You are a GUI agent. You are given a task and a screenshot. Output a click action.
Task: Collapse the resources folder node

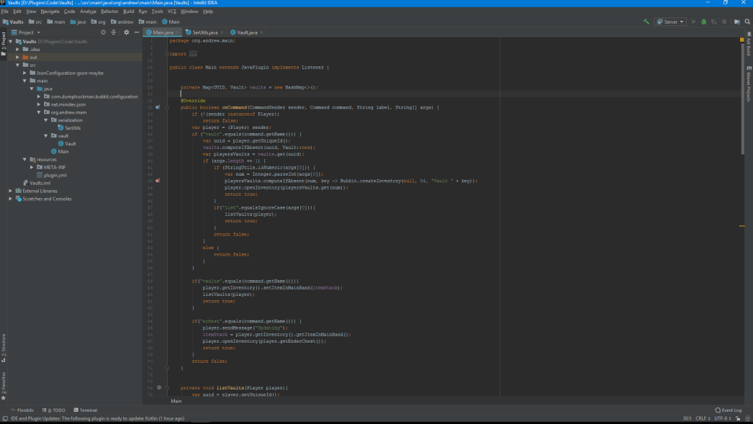coord(24,159)
